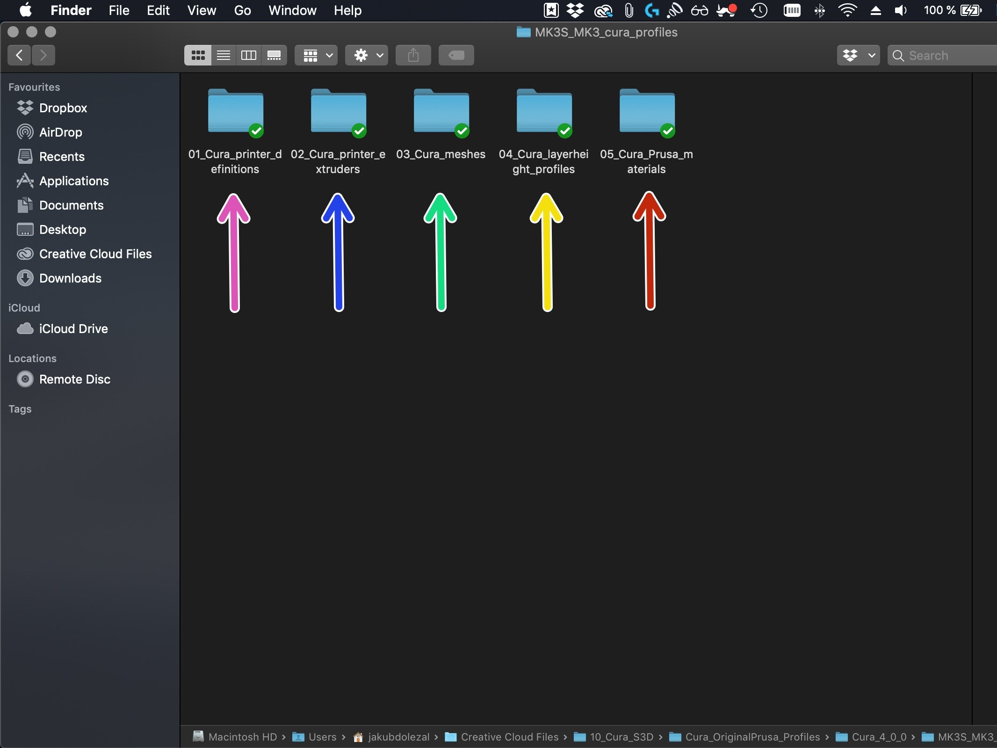The height and width of the screenshot is (748, 997).
Task: Open the Go menu
Action: [x=241, y=10]
